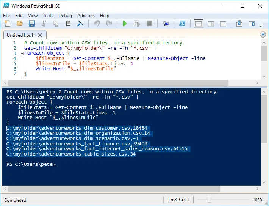Toggle Show Script Pane Top layout
Image resolution: width=269 pixels, height=206 pixels.
199,24
